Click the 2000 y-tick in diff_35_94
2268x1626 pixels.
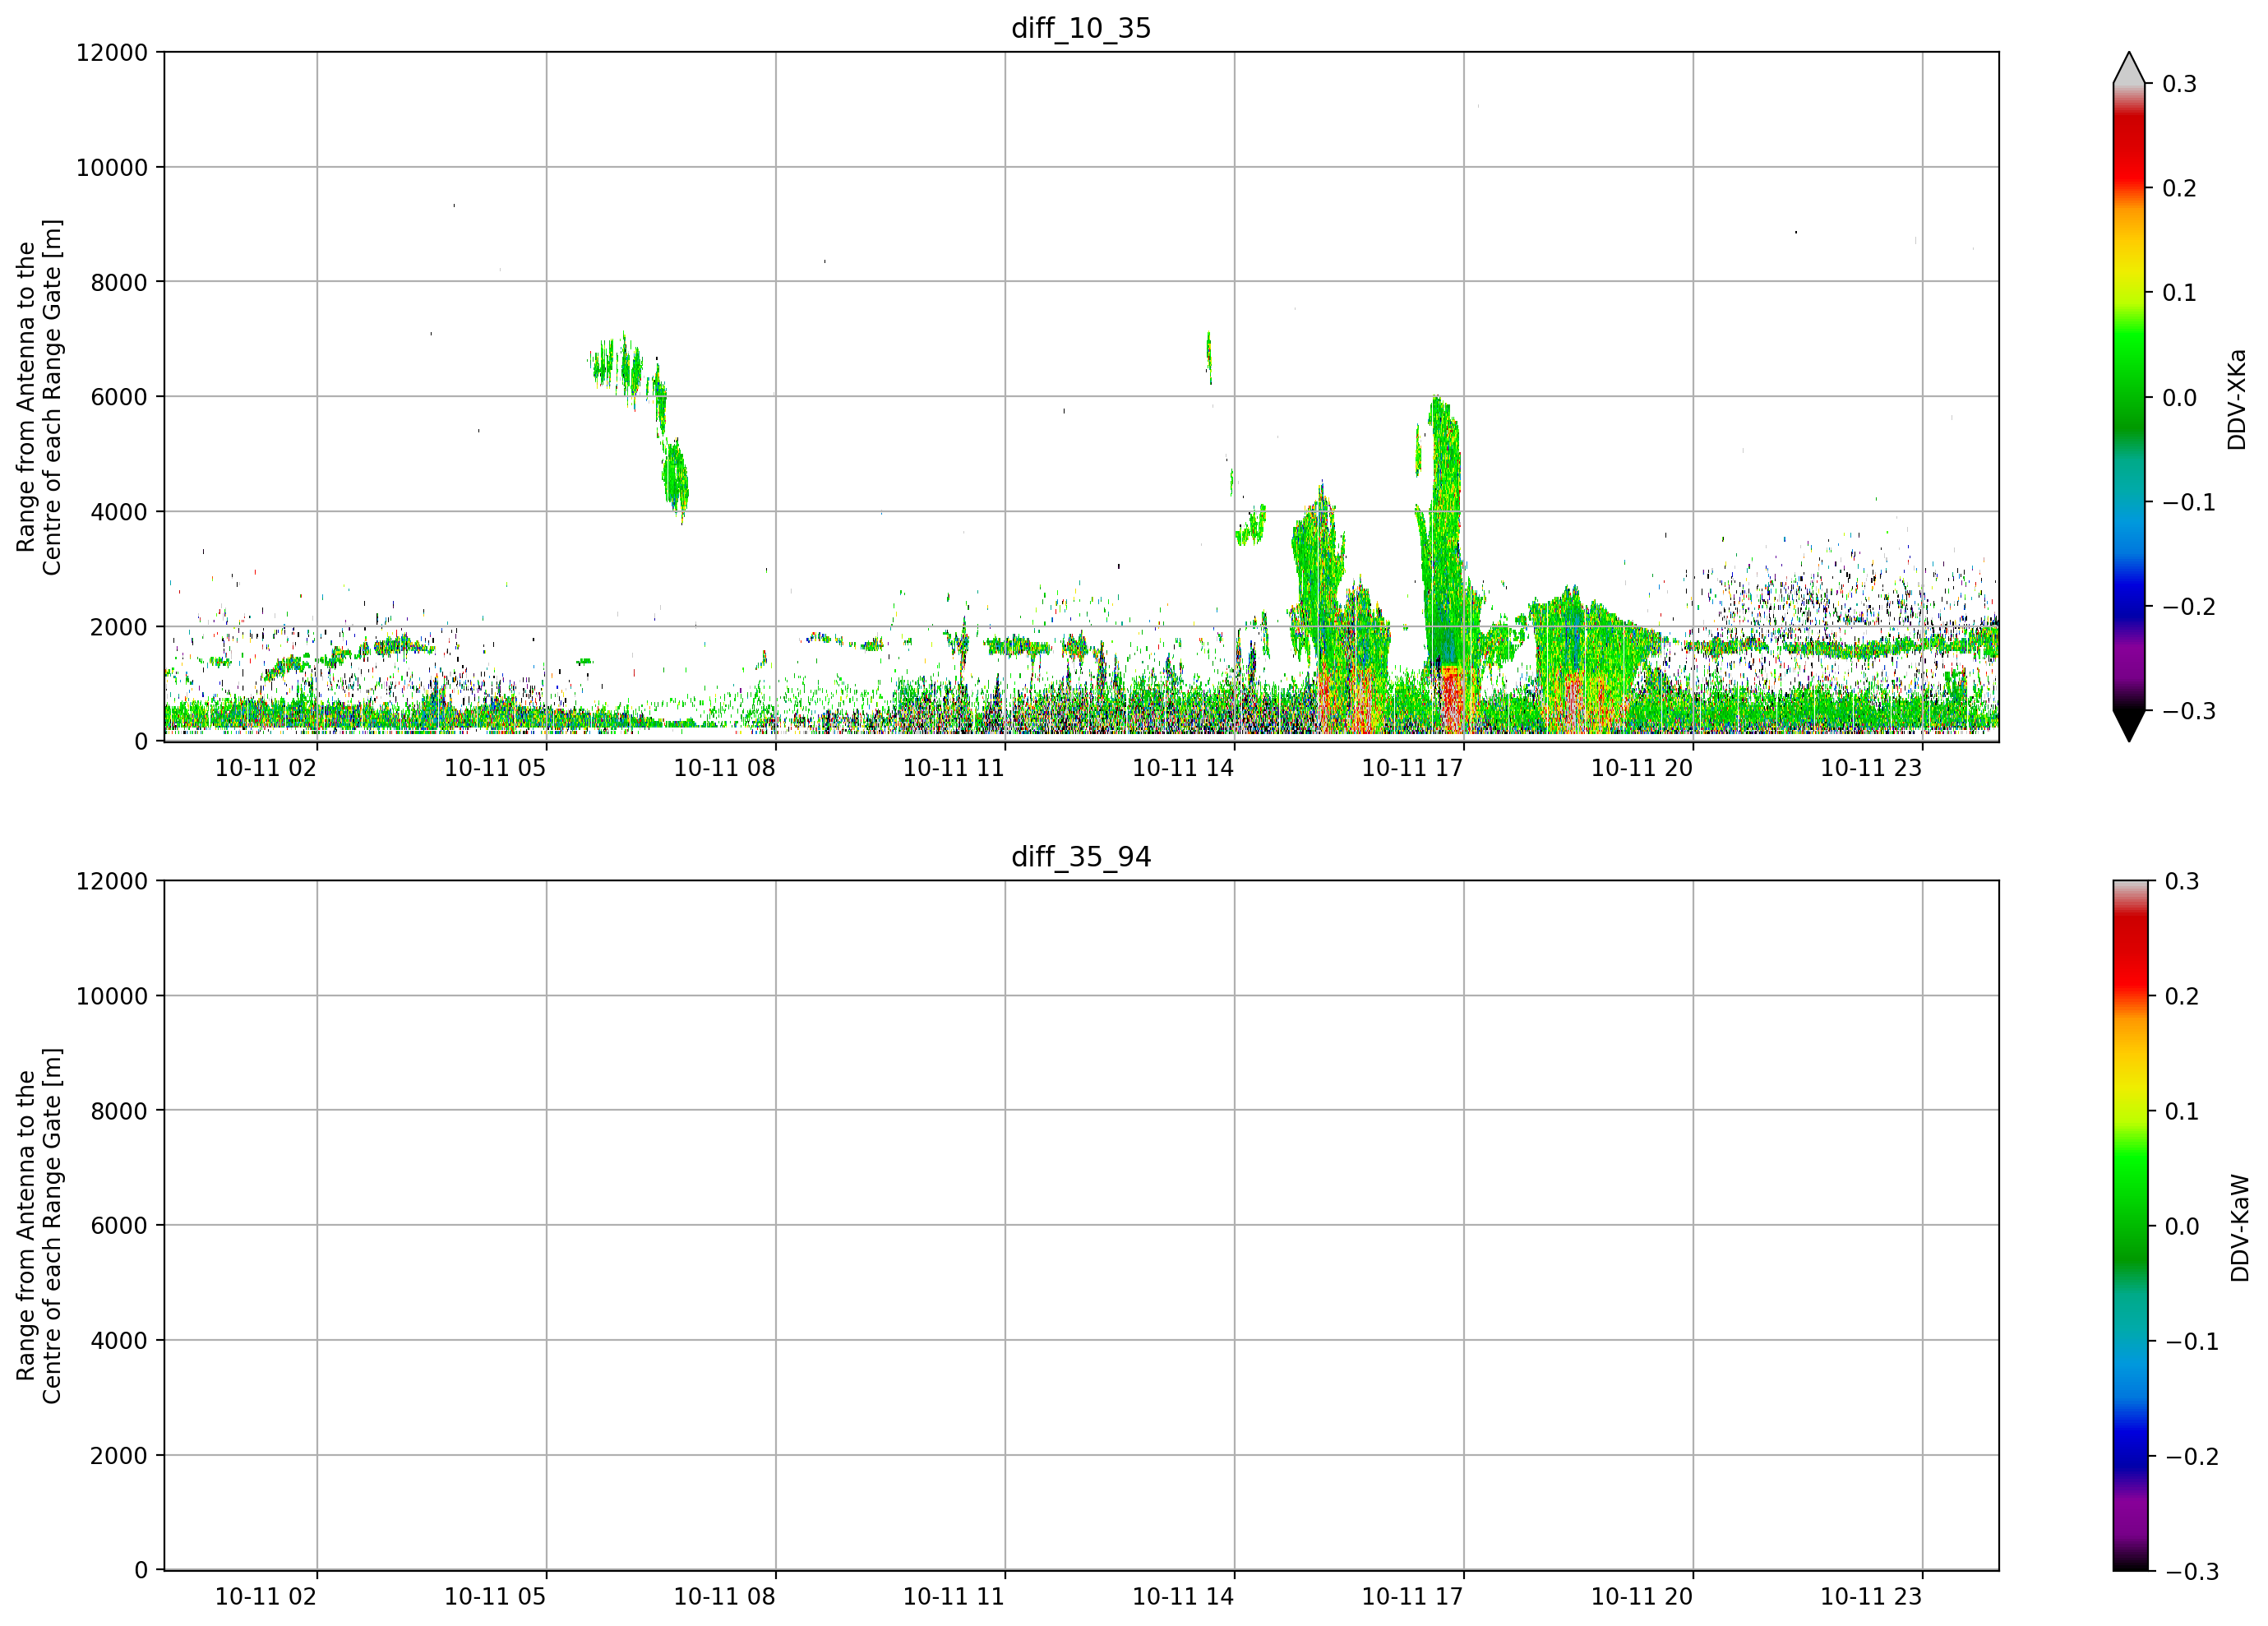119,1456
